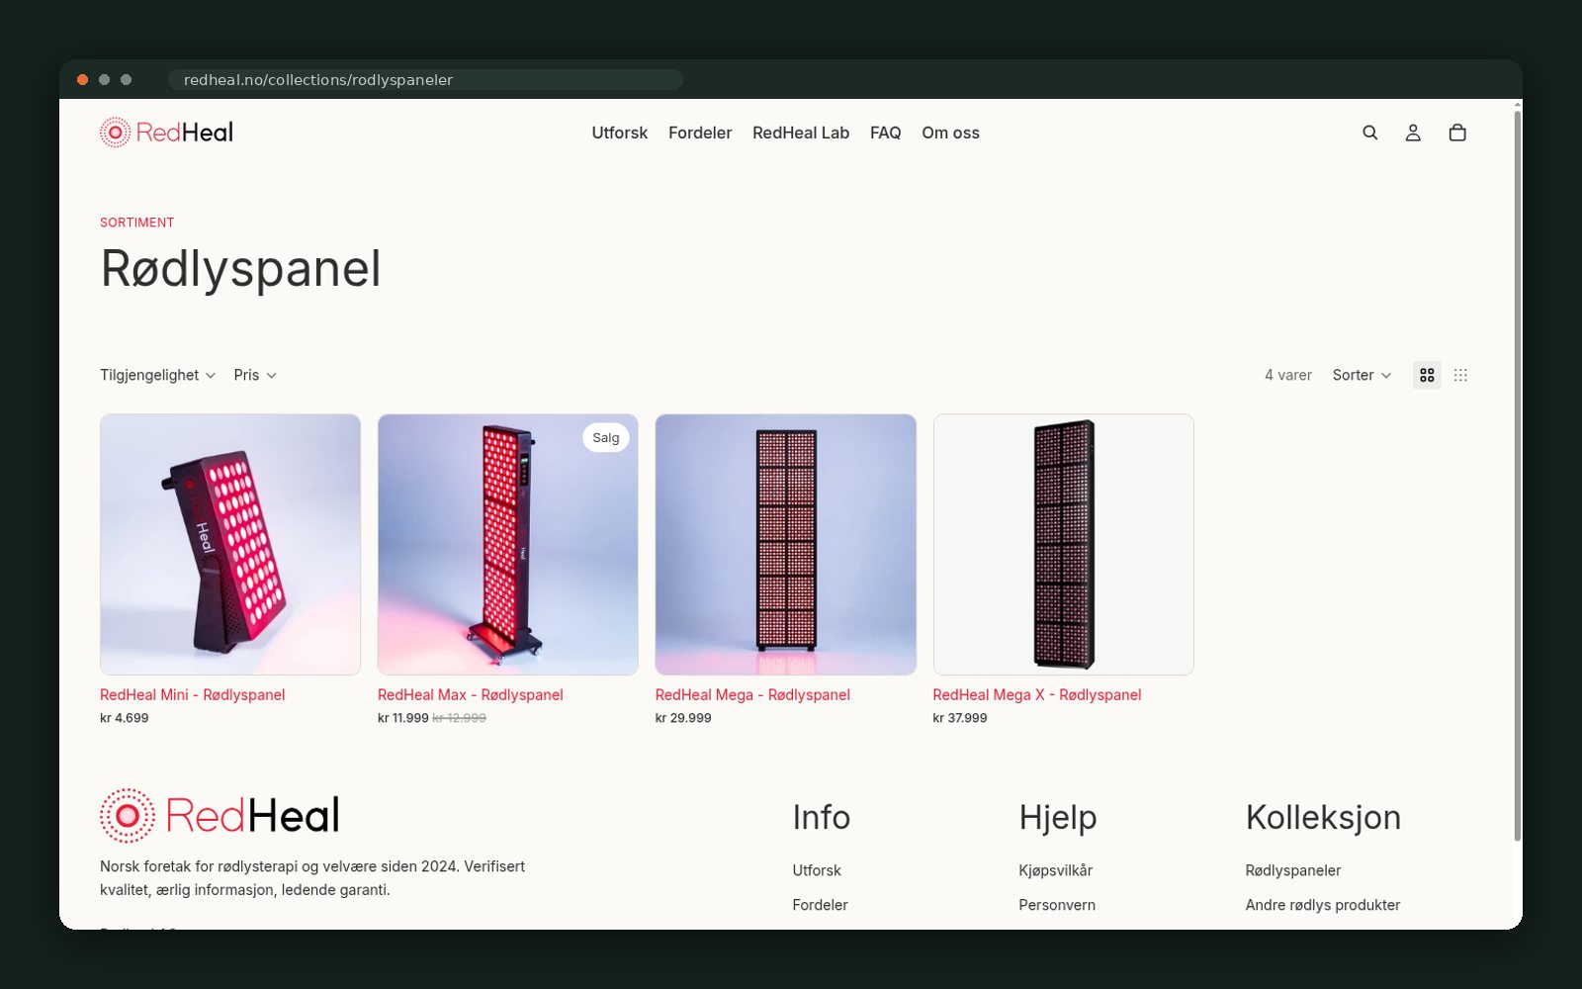
Task: Open RedHeal Mini - Rødlyspanel product link
Action: [193, 694]
